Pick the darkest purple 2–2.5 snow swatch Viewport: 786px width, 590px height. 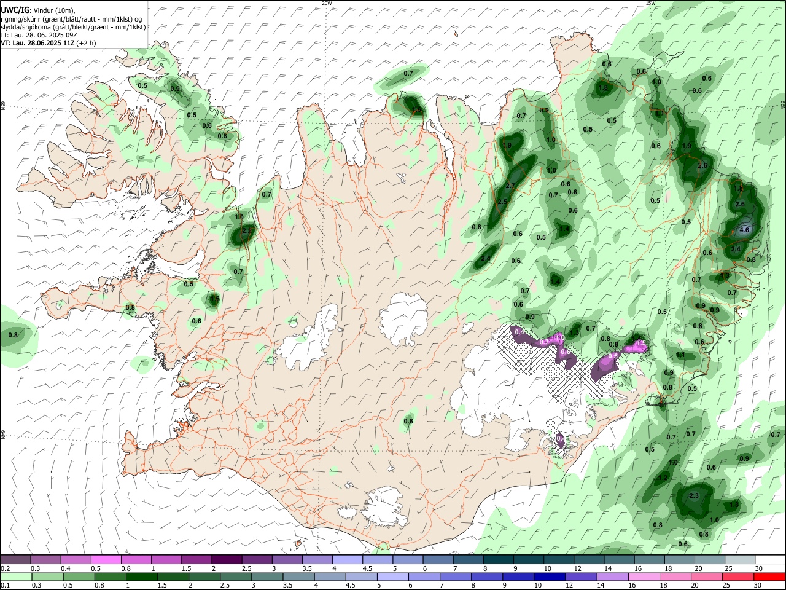[x=226, y=559]
